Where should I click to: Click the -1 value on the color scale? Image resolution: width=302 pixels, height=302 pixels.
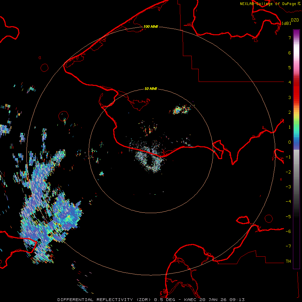(x=288, y=157)
